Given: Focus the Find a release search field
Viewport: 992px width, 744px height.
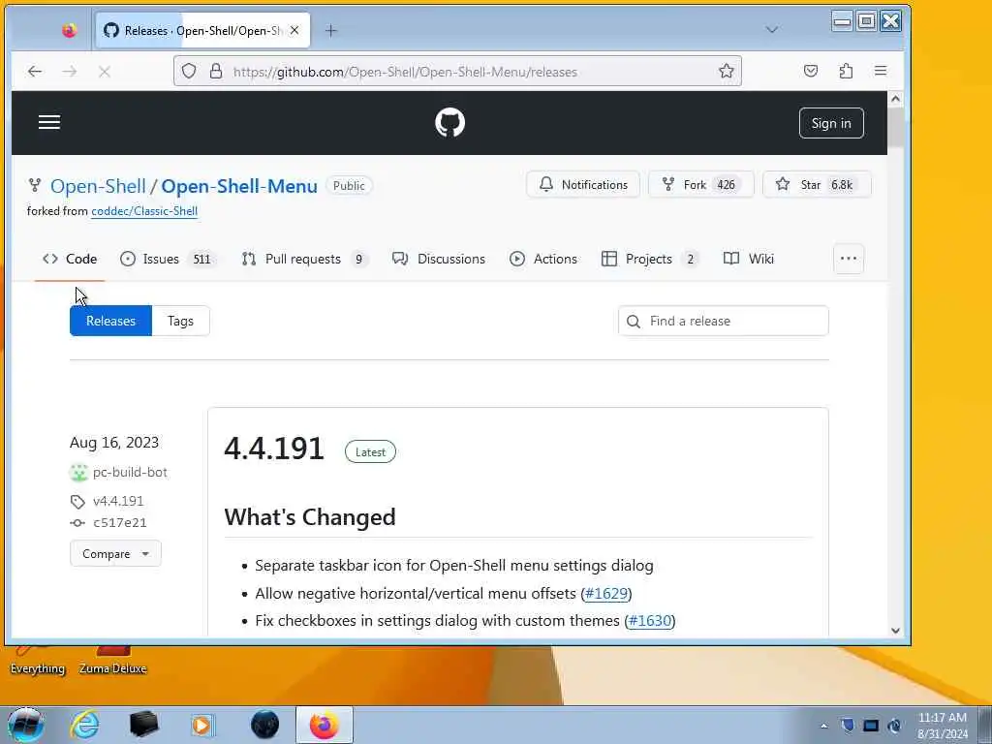Looking at the screenshot, I should [723, 321].
